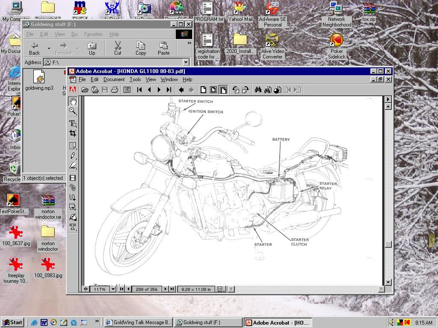Select the goldwing.mp3 file
This screenshot has width=438, height=328.
[39, 80]
